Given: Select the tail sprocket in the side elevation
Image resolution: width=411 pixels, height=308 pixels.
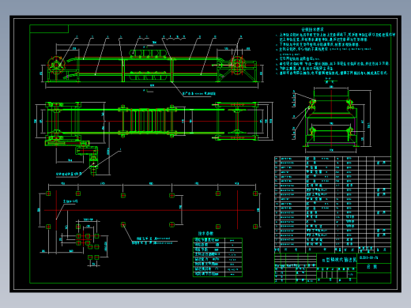Looking at the screenshot, I should tap(237, 65).
